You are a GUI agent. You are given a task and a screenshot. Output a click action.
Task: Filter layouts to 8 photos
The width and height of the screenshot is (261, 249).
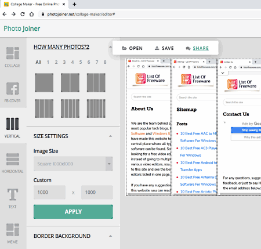pyautogui.click(x=105, y=62)
